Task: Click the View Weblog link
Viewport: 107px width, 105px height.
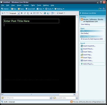Action: click(85, 24)
